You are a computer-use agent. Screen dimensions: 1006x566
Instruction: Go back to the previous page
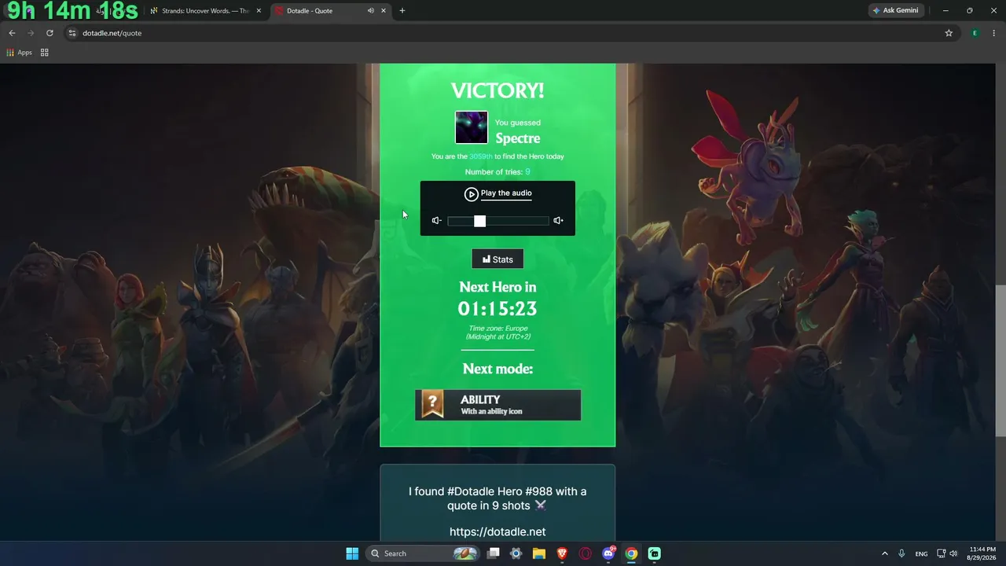click(12, 33)
